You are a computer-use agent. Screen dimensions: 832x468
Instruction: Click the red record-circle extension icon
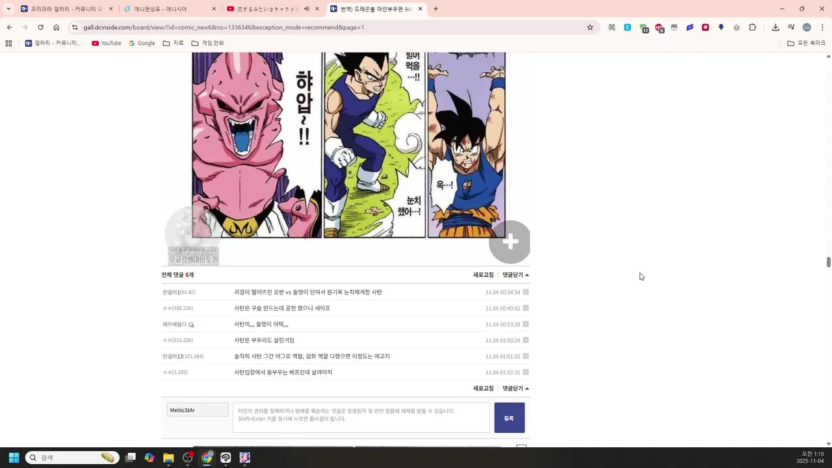(705, 27)
